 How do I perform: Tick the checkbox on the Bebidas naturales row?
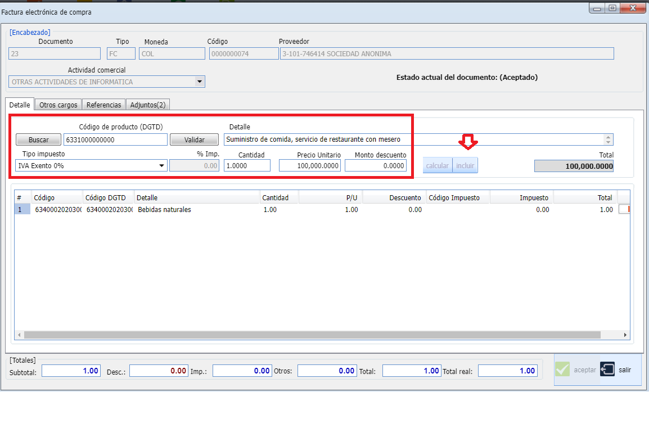pyautogui.click(x=624, y=209)
